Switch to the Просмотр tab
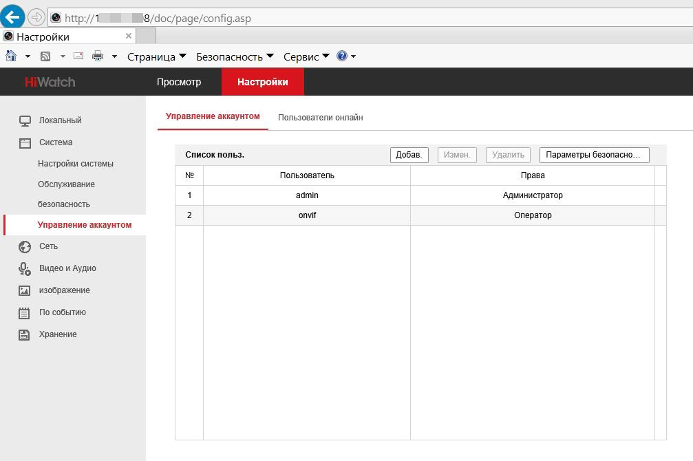Image resolution: width=693 pixels, height=461 pixels. pyautogui.click(x=178, y=82)
